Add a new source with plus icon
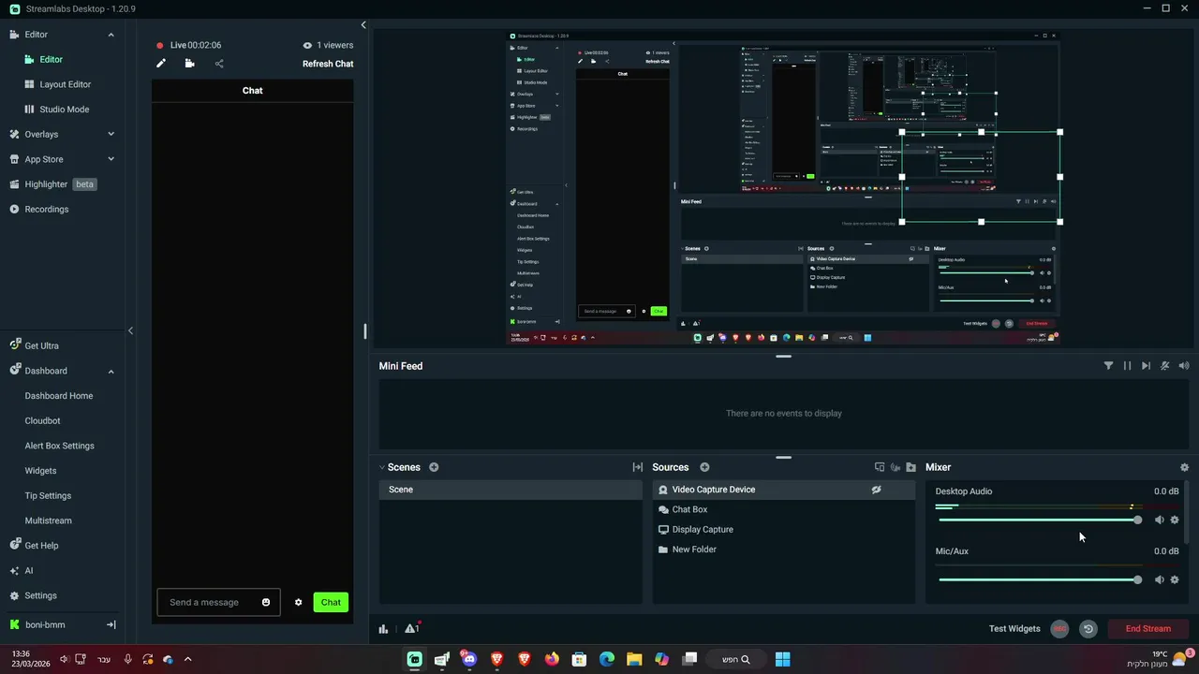 tap(704, 467)
